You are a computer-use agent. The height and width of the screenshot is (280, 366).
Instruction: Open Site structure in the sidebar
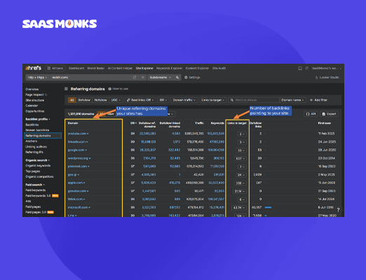click(x=34, y=100)
